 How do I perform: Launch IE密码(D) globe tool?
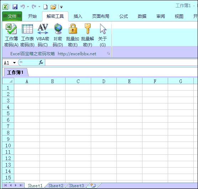tap(58, 35)
